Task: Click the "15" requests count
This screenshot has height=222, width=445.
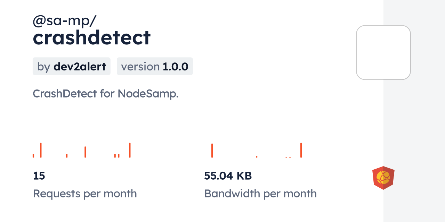Action: (39, 176)
